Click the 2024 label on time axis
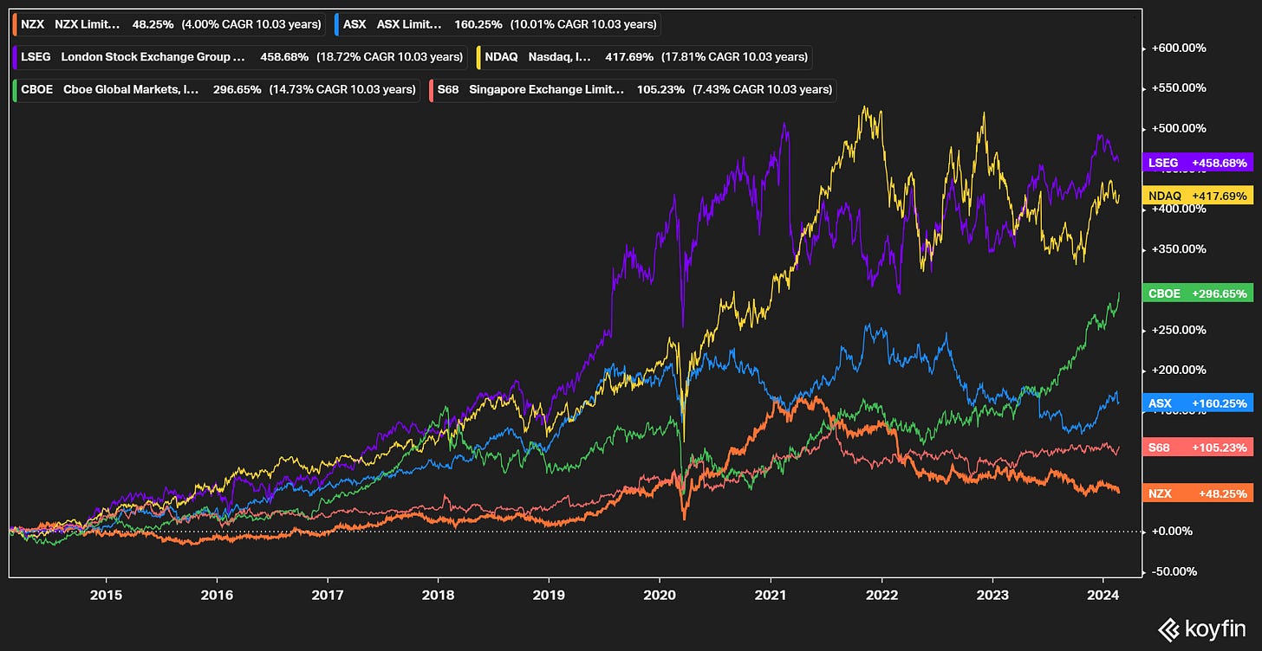Screen dimensions: 1262x651 (1102, 596)
